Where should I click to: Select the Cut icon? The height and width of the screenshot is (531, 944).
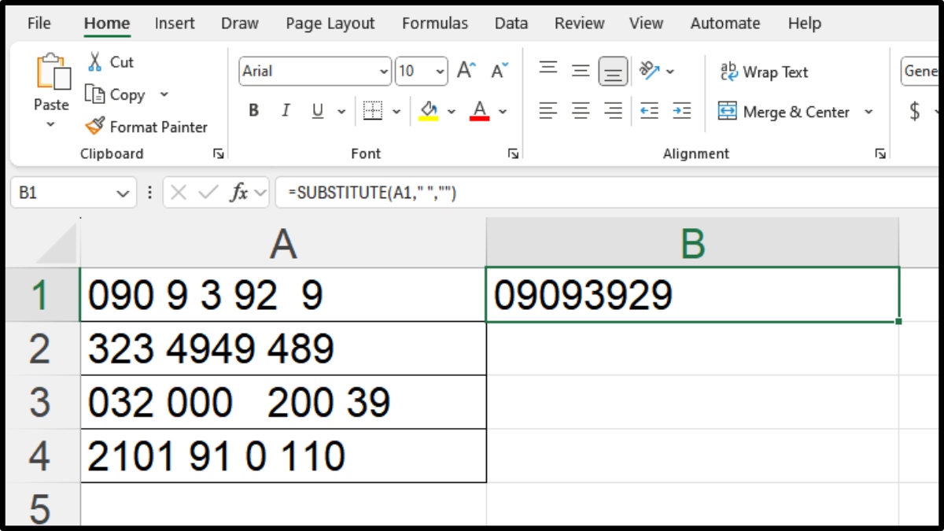pyautogui.click(x=94, y=62)
